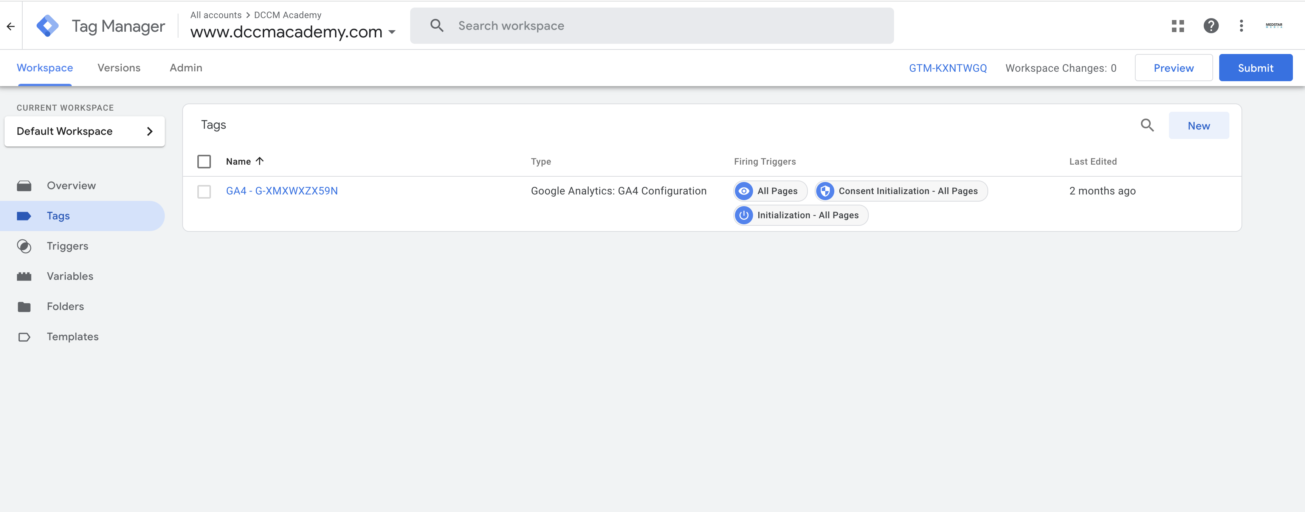1305x512 pixels.
Task: Click the back arrow icon
Action: [11, 26]
